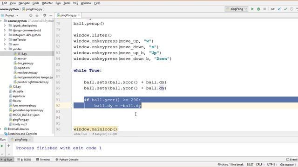
Task: Open the Event Log icon
Action: (x=288, y=160)
